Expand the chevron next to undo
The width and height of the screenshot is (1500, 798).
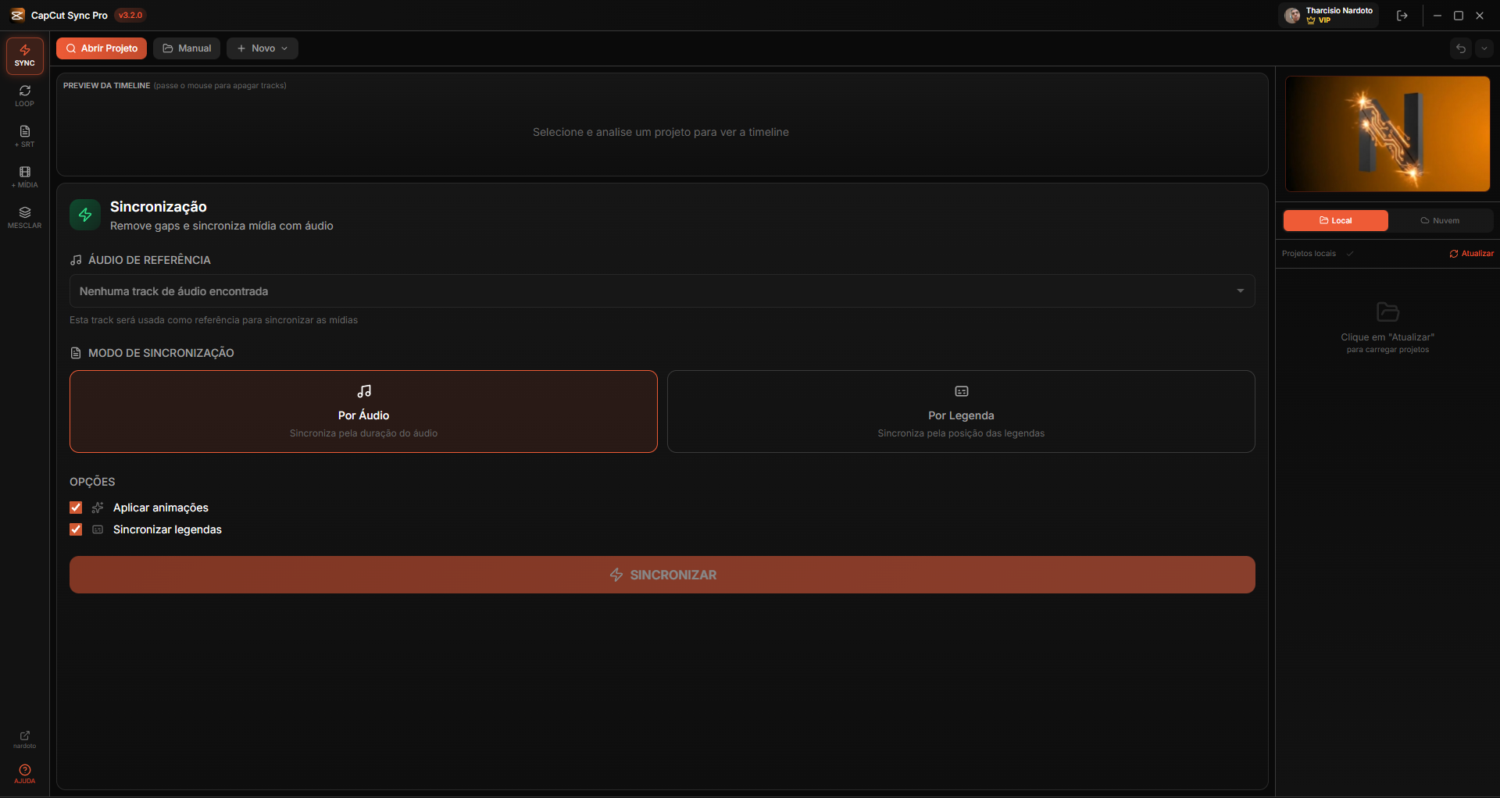point(1484,48)
